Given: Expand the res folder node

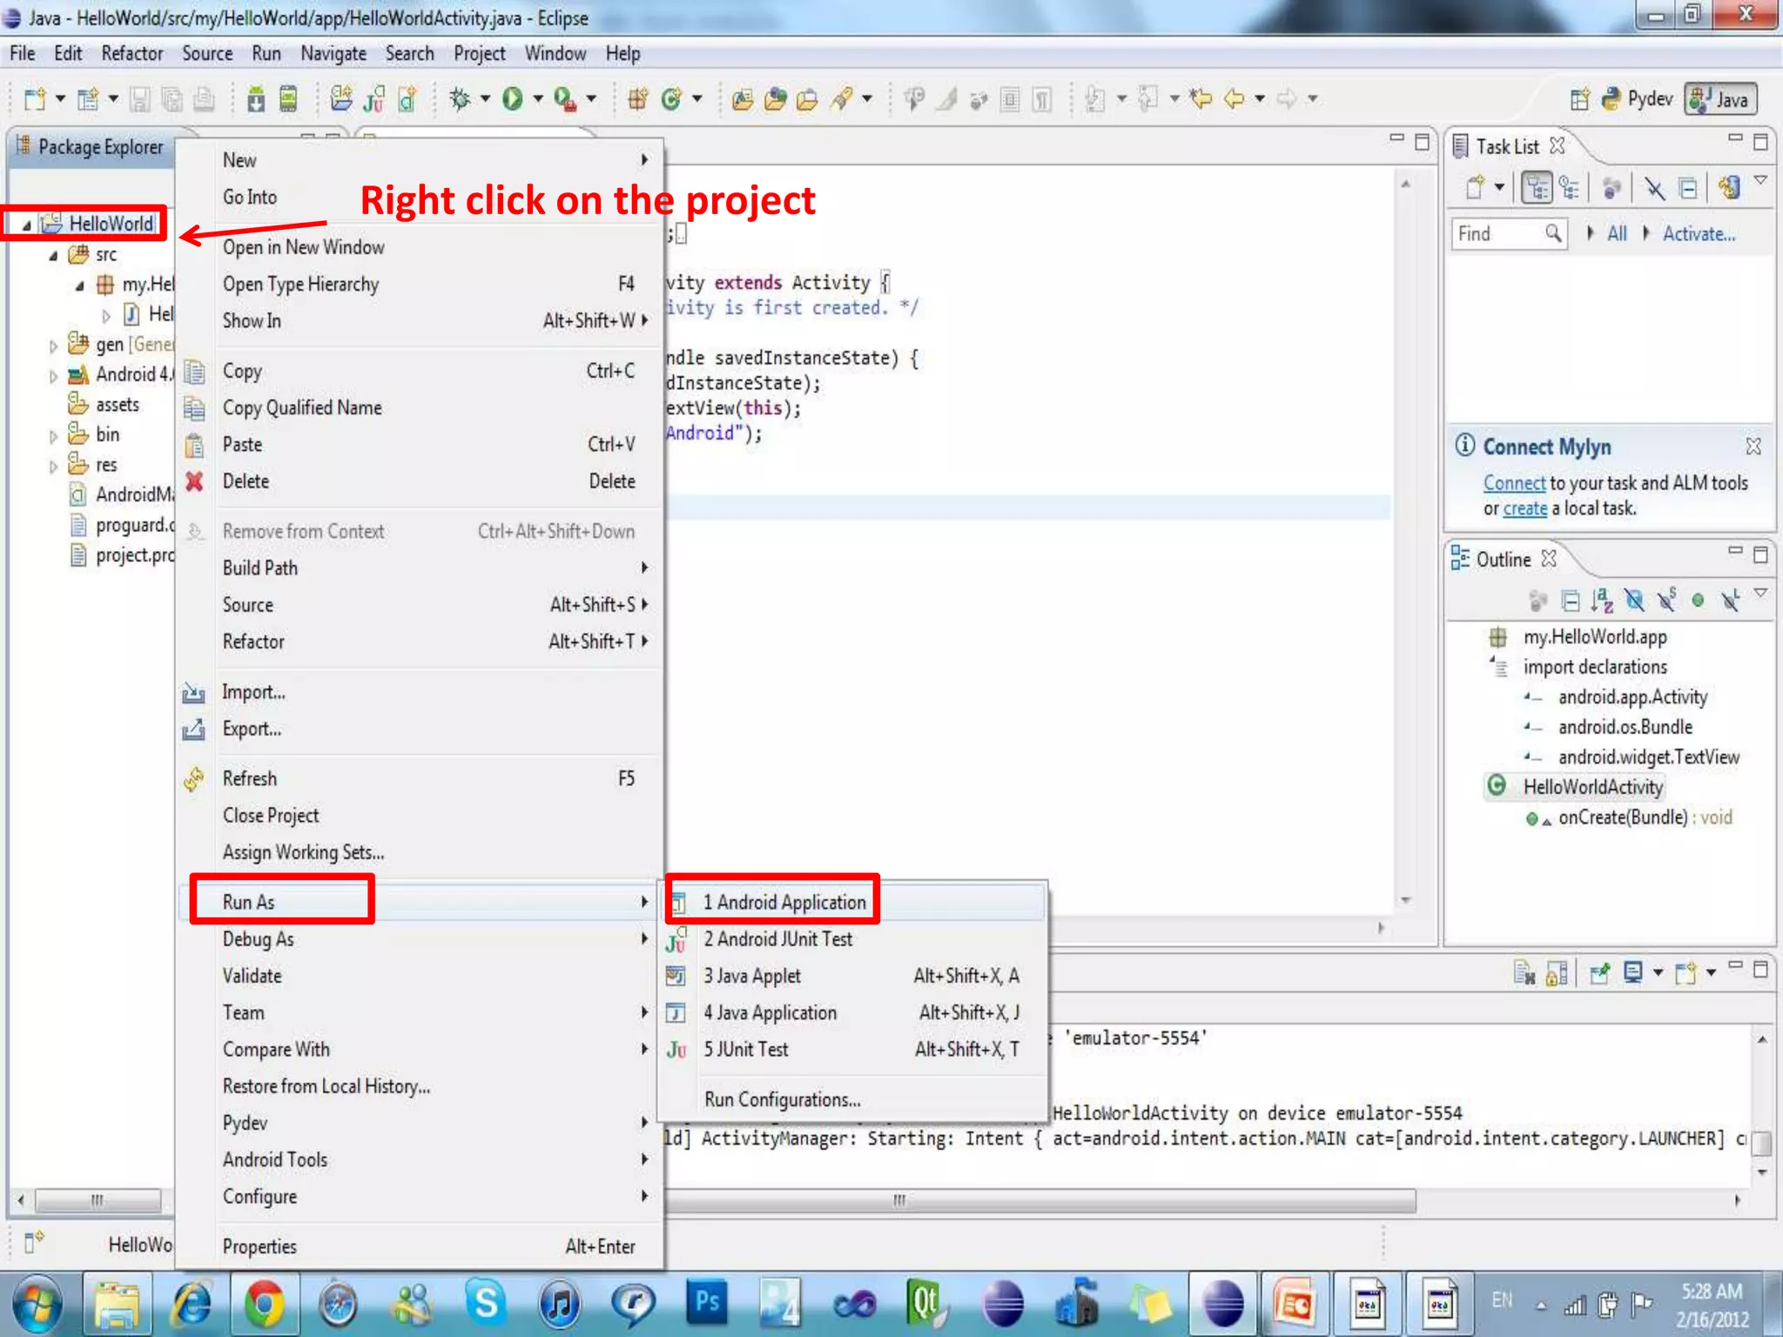Looking at the screenshot, I should click(53, 467).
